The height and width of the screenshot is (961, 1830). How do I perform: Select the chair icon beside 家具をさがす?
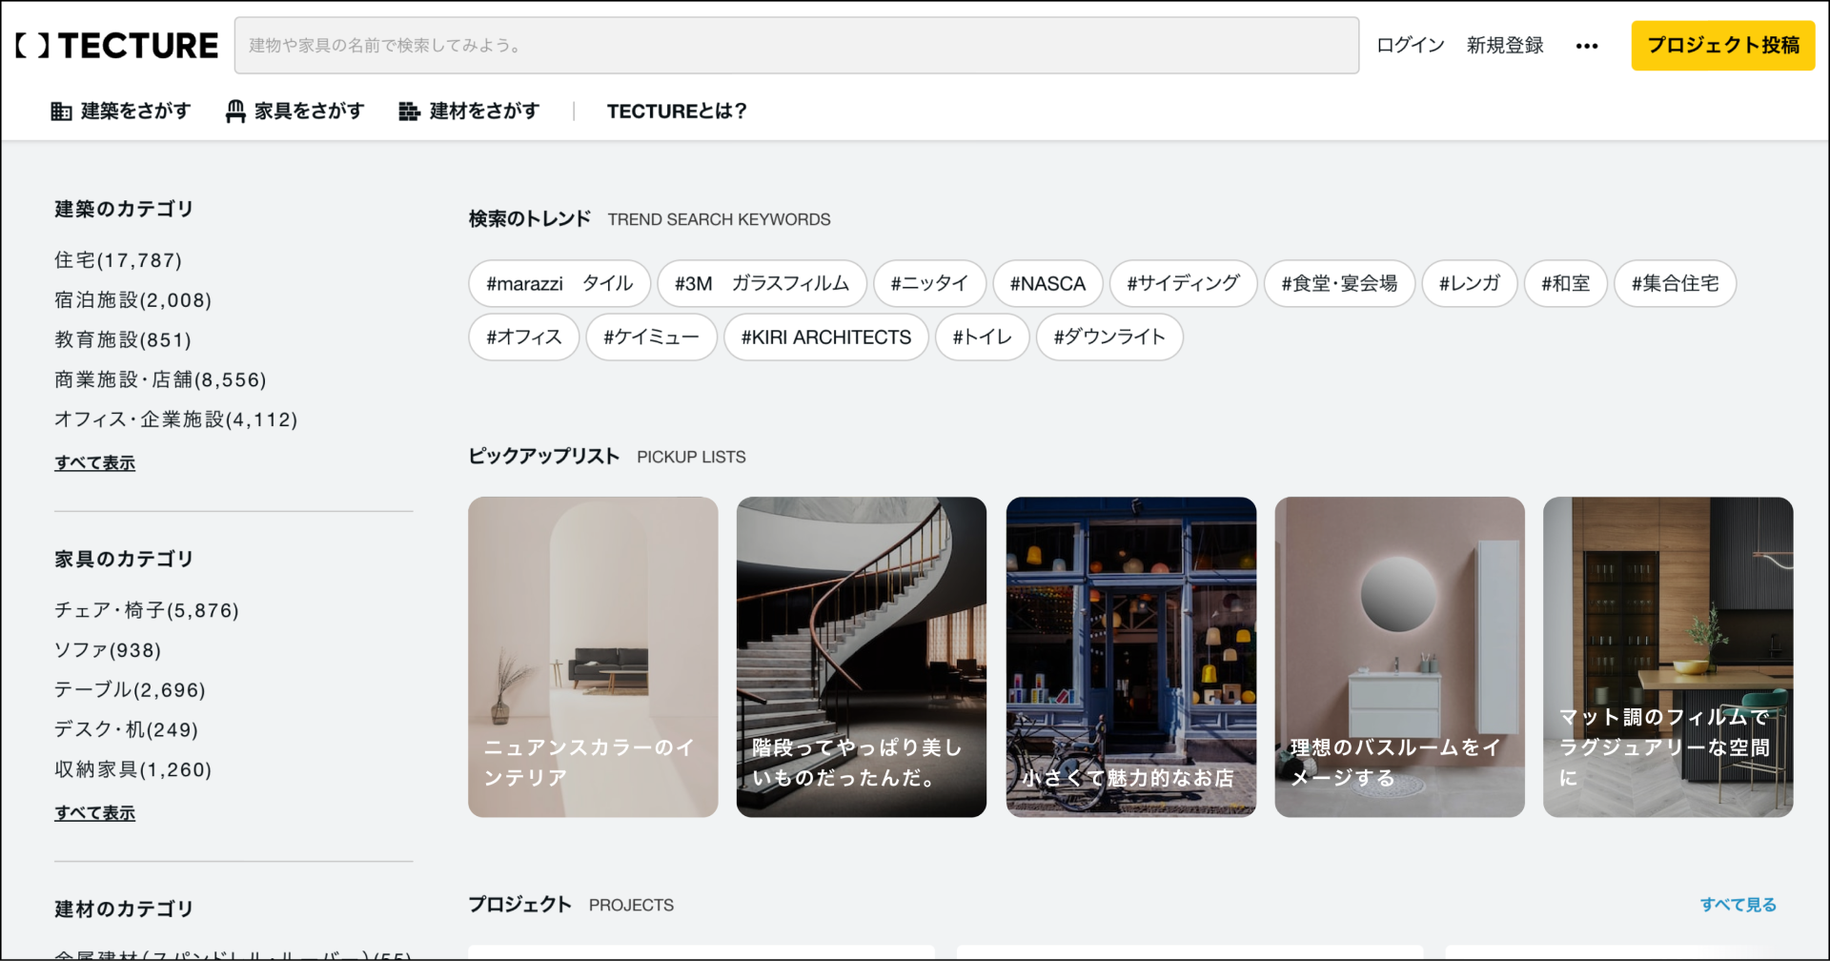(235, 111)
